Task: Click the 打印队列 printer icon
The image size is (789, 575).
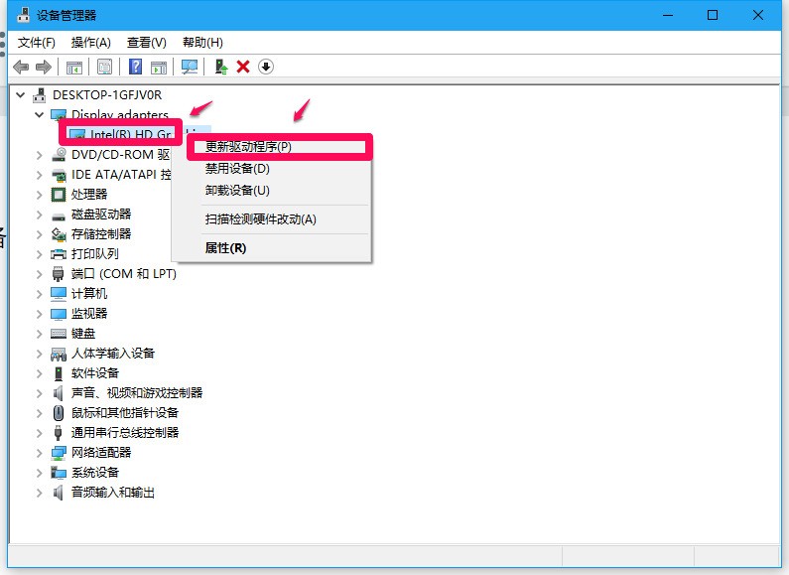Action: point(59,254)
